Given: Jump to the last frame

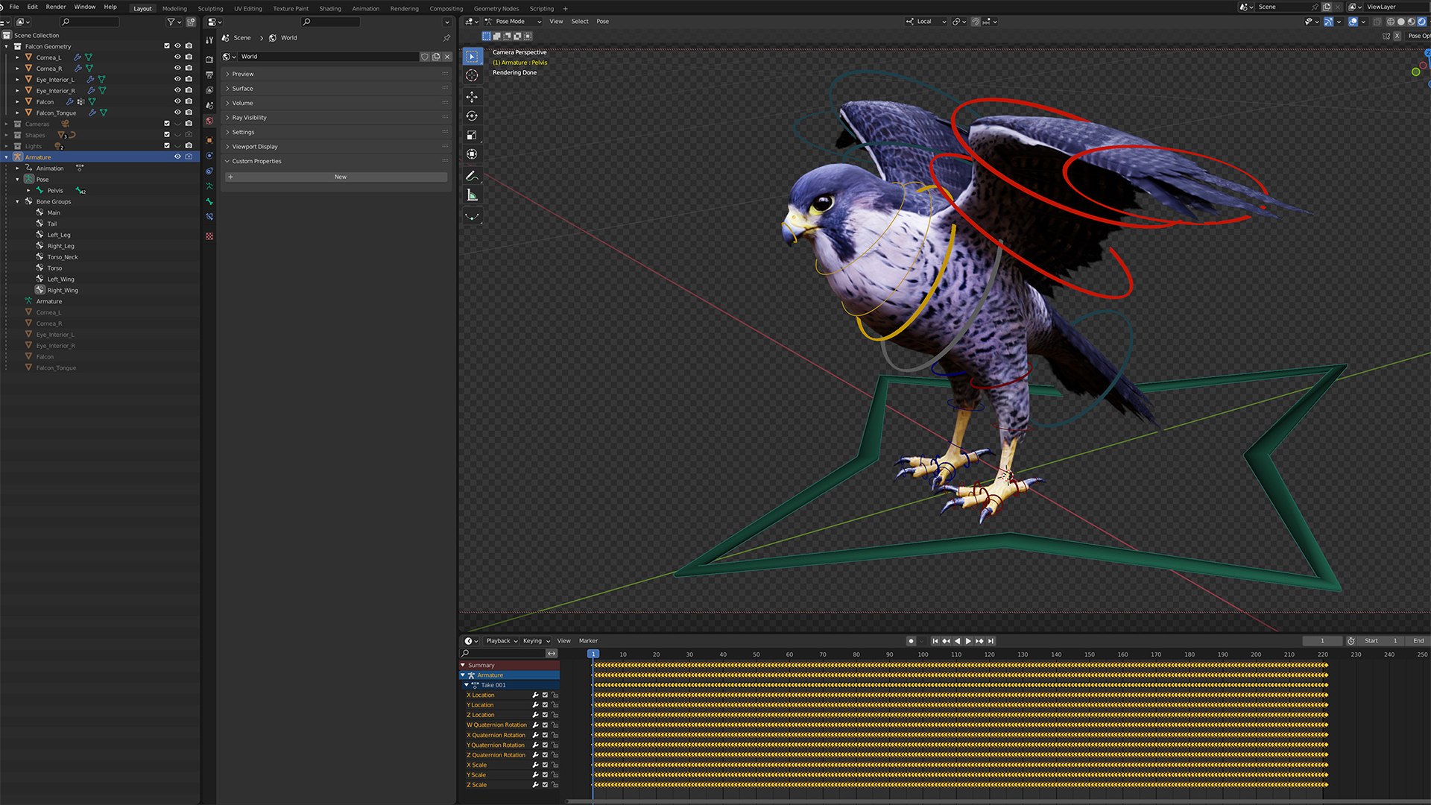Looking at the screenshot, I should pos(991,641).
